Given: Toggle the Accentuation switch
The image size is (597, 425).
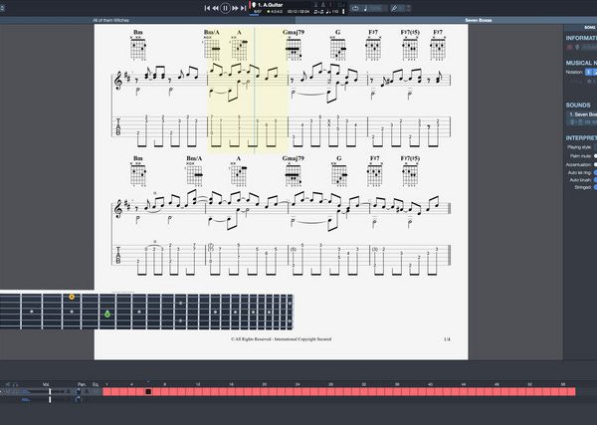Looking at the screenshot, I should [595, 164].
